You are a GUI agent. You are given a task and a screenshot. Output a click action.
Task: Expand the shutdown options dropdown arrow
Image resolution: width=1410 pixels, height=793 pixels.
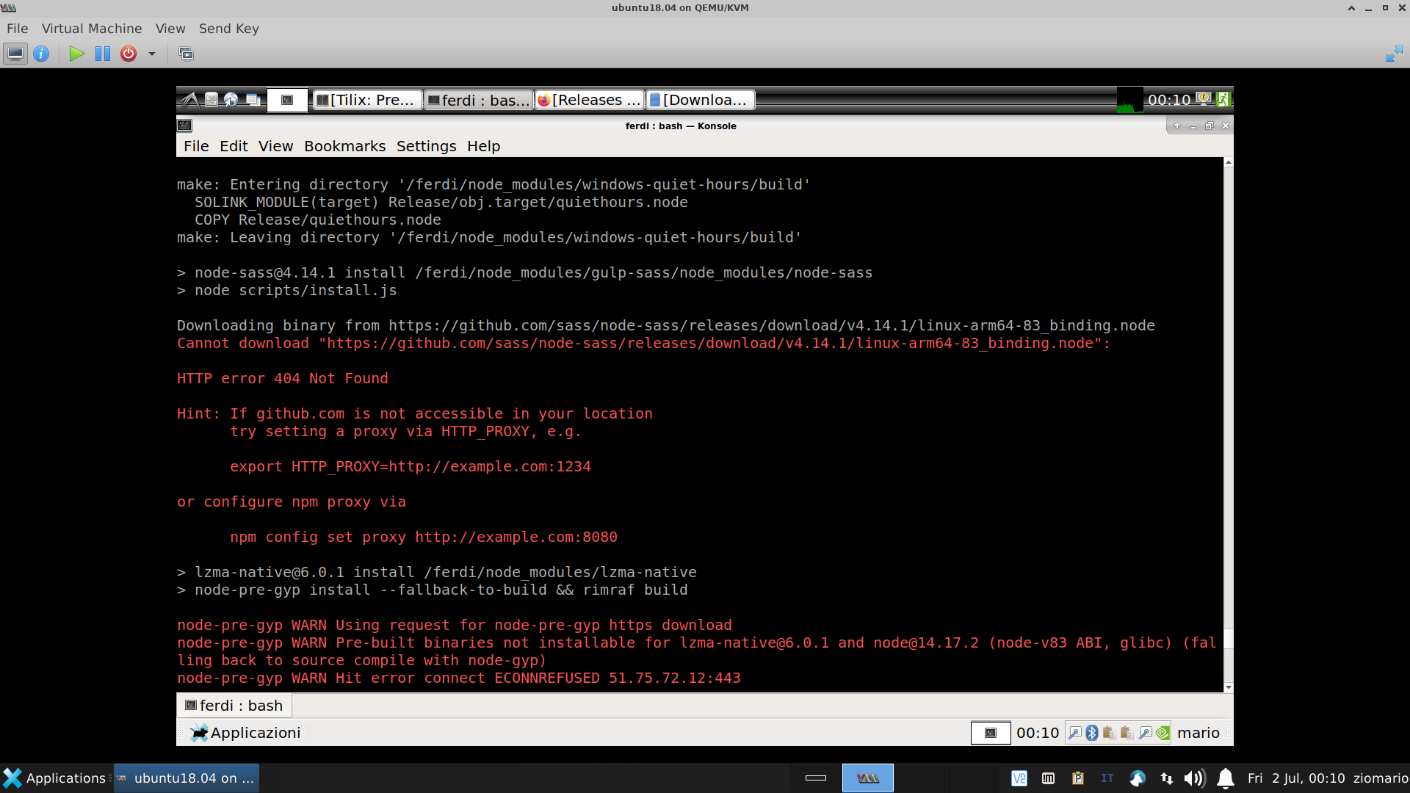click(x=152, y=54)
